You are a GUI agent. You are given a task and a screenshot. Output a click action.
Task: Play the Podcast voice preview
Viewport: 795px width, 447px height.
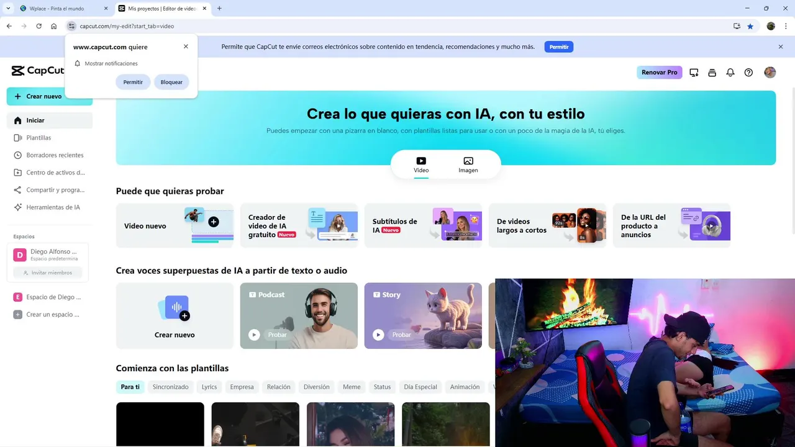coord(254,335)
